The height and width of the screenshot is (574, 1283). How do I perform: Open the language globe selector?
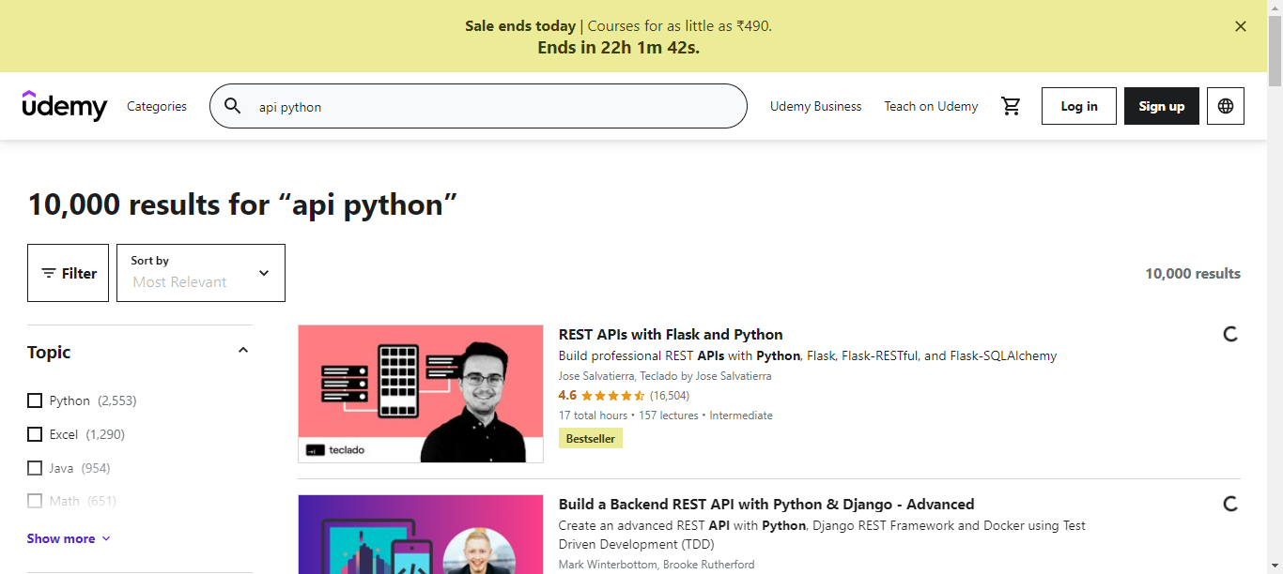[1225, 106]
